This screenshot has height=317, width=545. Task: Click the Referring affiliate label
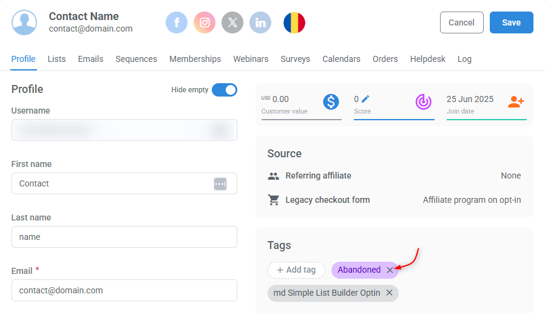[319, 176]
